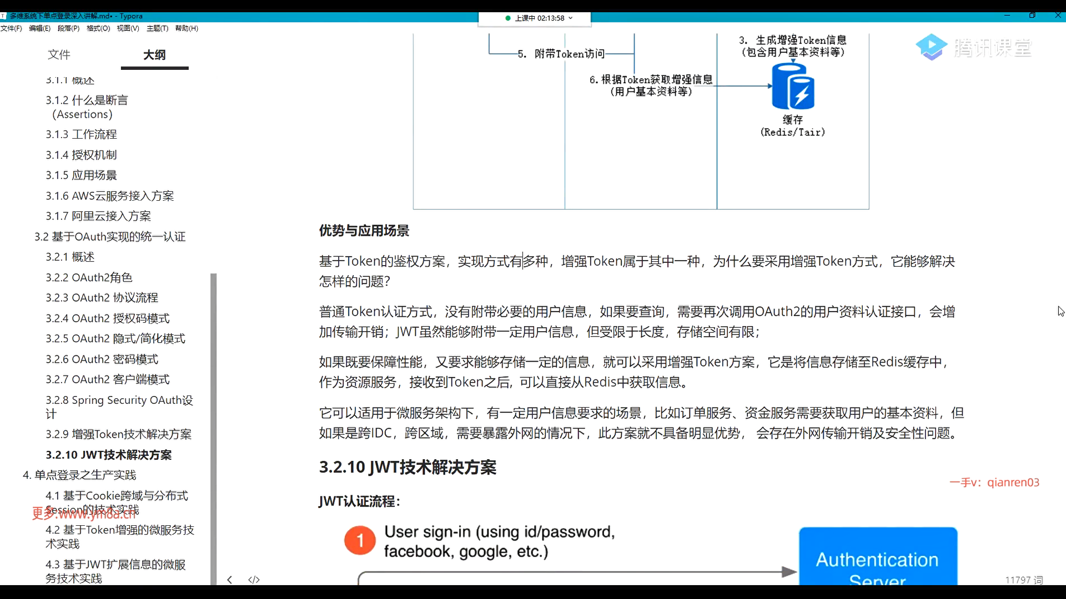Switch to the 文件 sidebar tab

(x=59, y=54)
